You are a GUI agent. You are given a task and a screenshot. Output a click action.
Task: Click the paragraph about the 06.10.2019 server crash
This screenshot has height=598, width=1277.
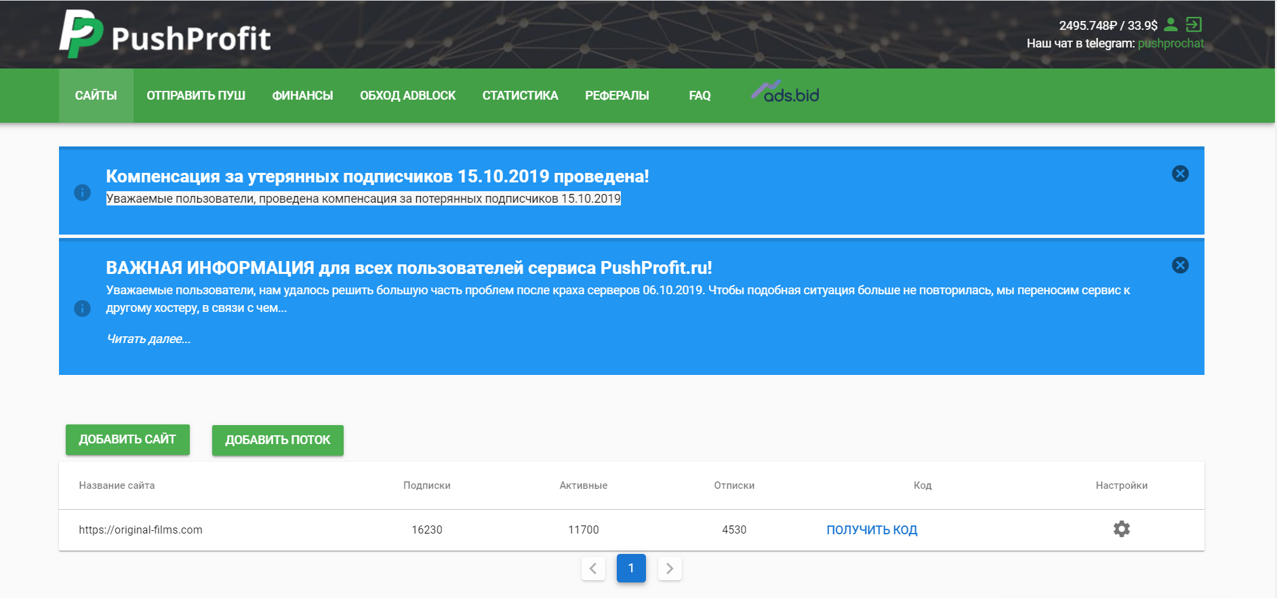[618, 299]
